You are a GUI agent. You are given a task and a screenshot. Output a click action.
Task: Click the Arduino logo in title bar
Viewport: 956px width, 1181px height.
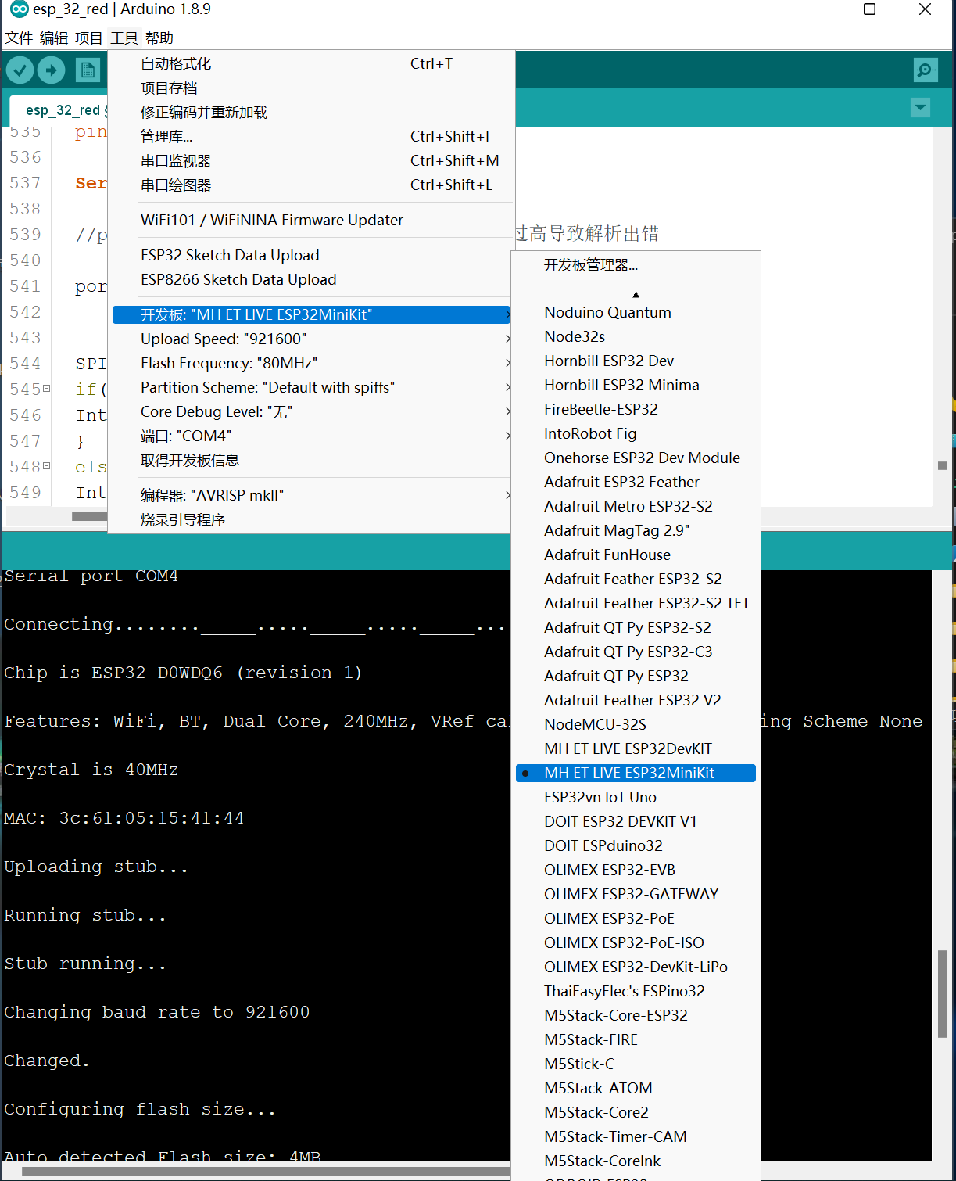[x=19, y=9]
